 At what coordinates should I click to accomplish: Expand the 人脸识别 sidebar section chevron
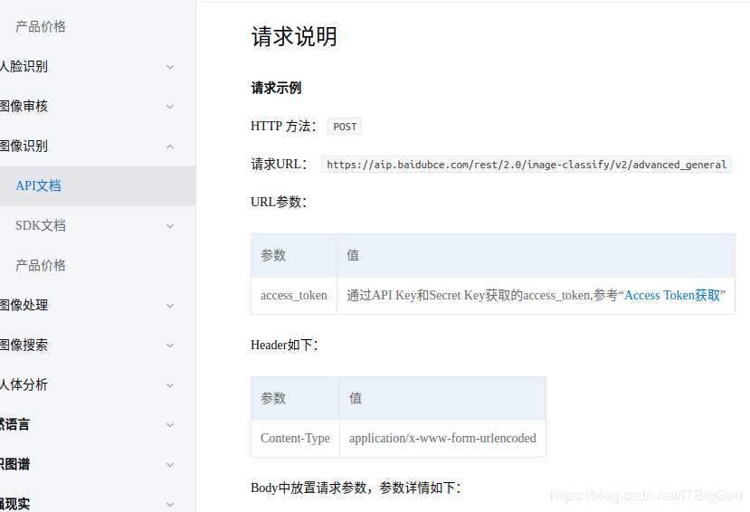[170, 67]
